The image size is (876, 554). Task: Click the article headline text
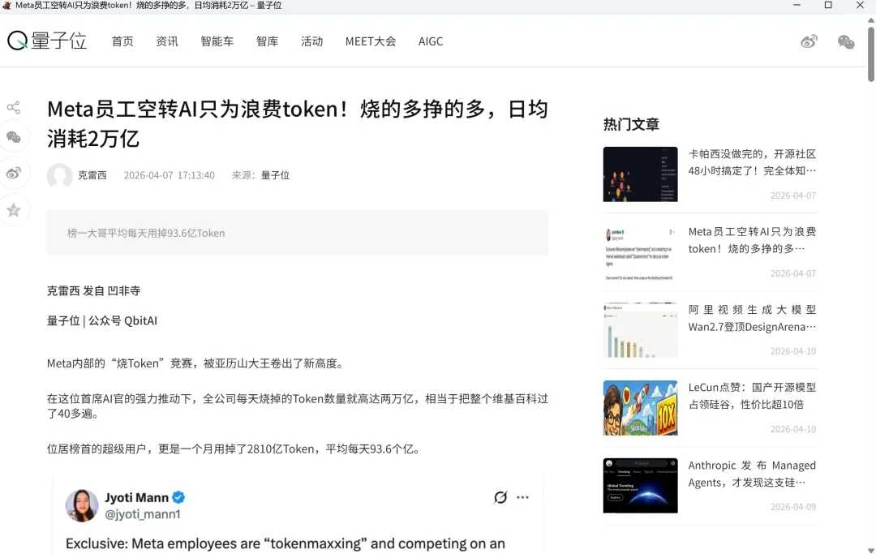pyautogui.click(x=297, y=123)
